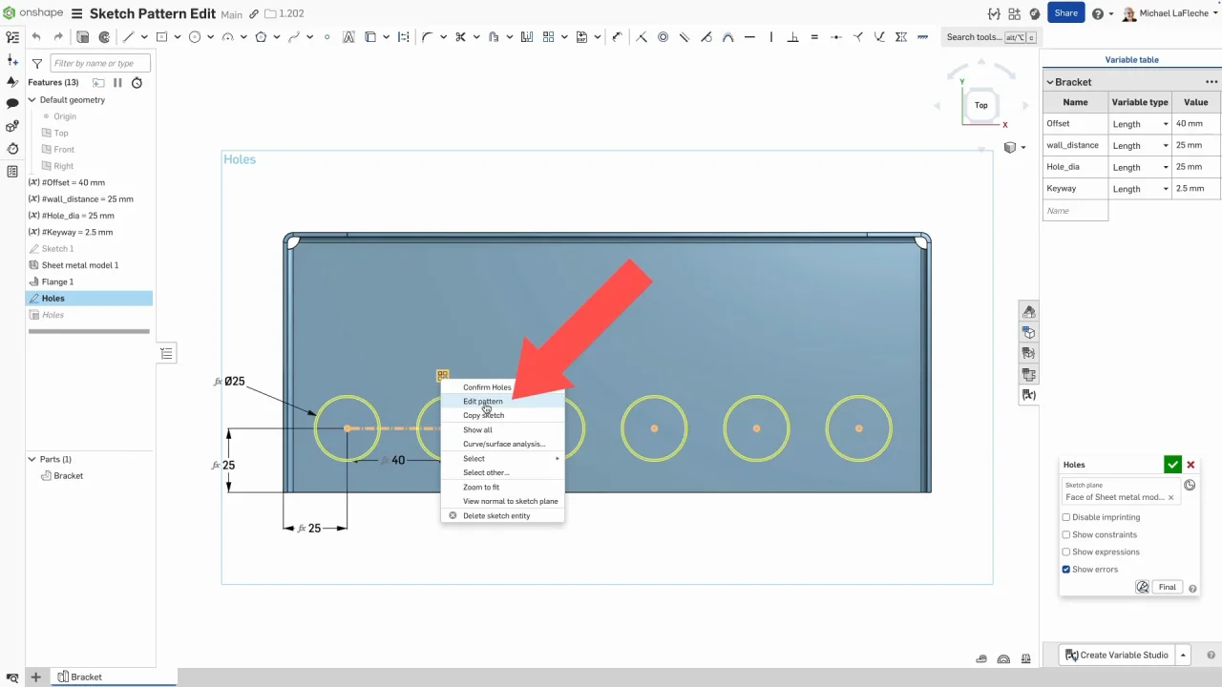Screen dimensions: 1222x687
Task: Open the rollback timer icon beside Features
Action: [x=137, y=83]
